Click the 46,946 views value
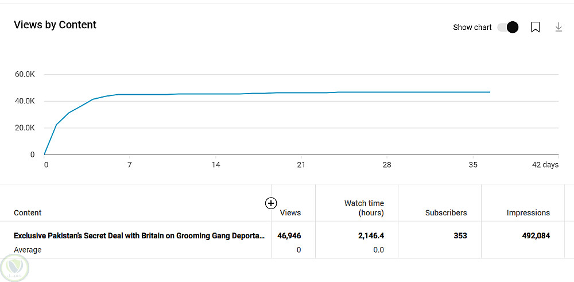574x282 pixels. (289, 235)
